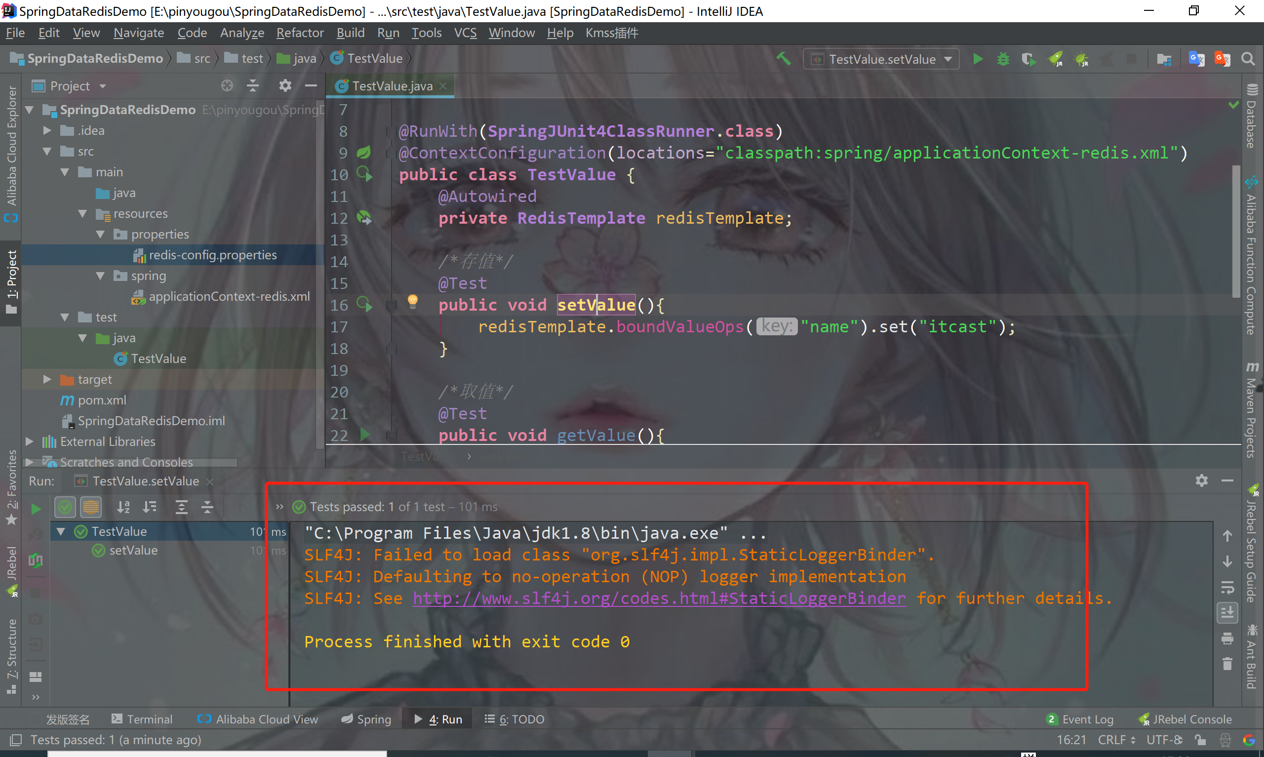This screenshot has height=757, width=1264.
Task: Sort test results alphabetically
Action: [123, 507]
